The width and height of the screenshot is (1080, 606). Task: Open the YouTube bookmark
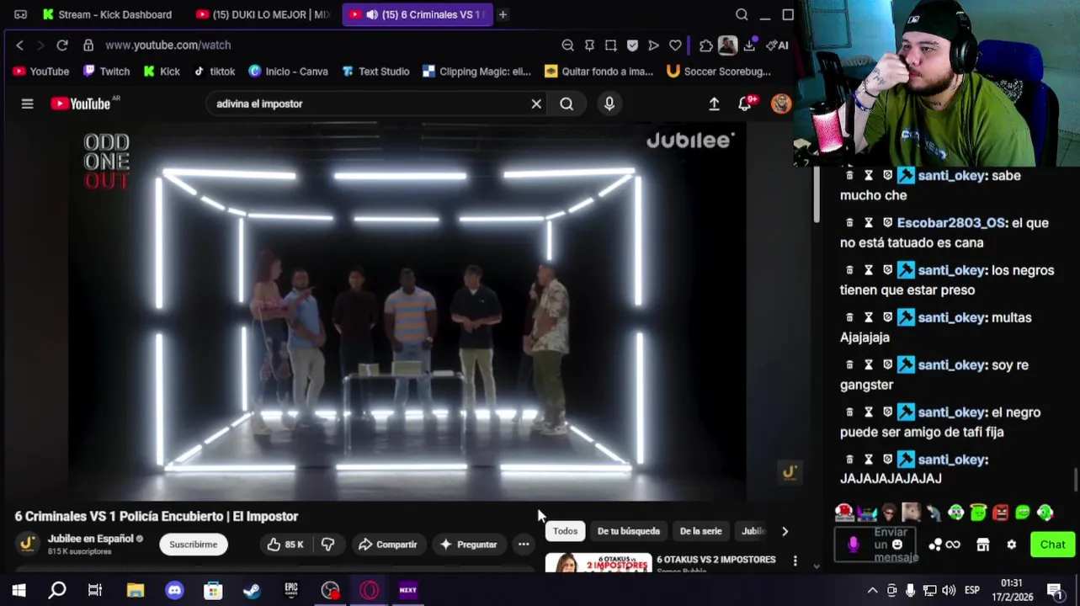click(41, 72)
